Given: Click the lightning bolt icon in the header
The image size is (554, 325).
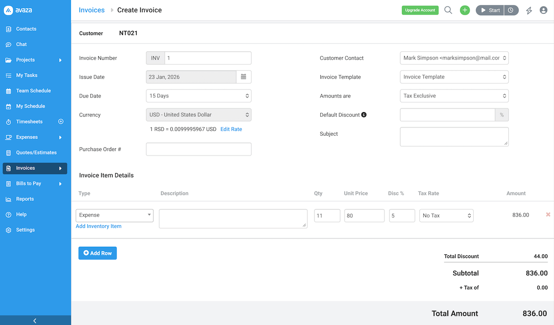Looking at the screenshot, I should 529,10.
